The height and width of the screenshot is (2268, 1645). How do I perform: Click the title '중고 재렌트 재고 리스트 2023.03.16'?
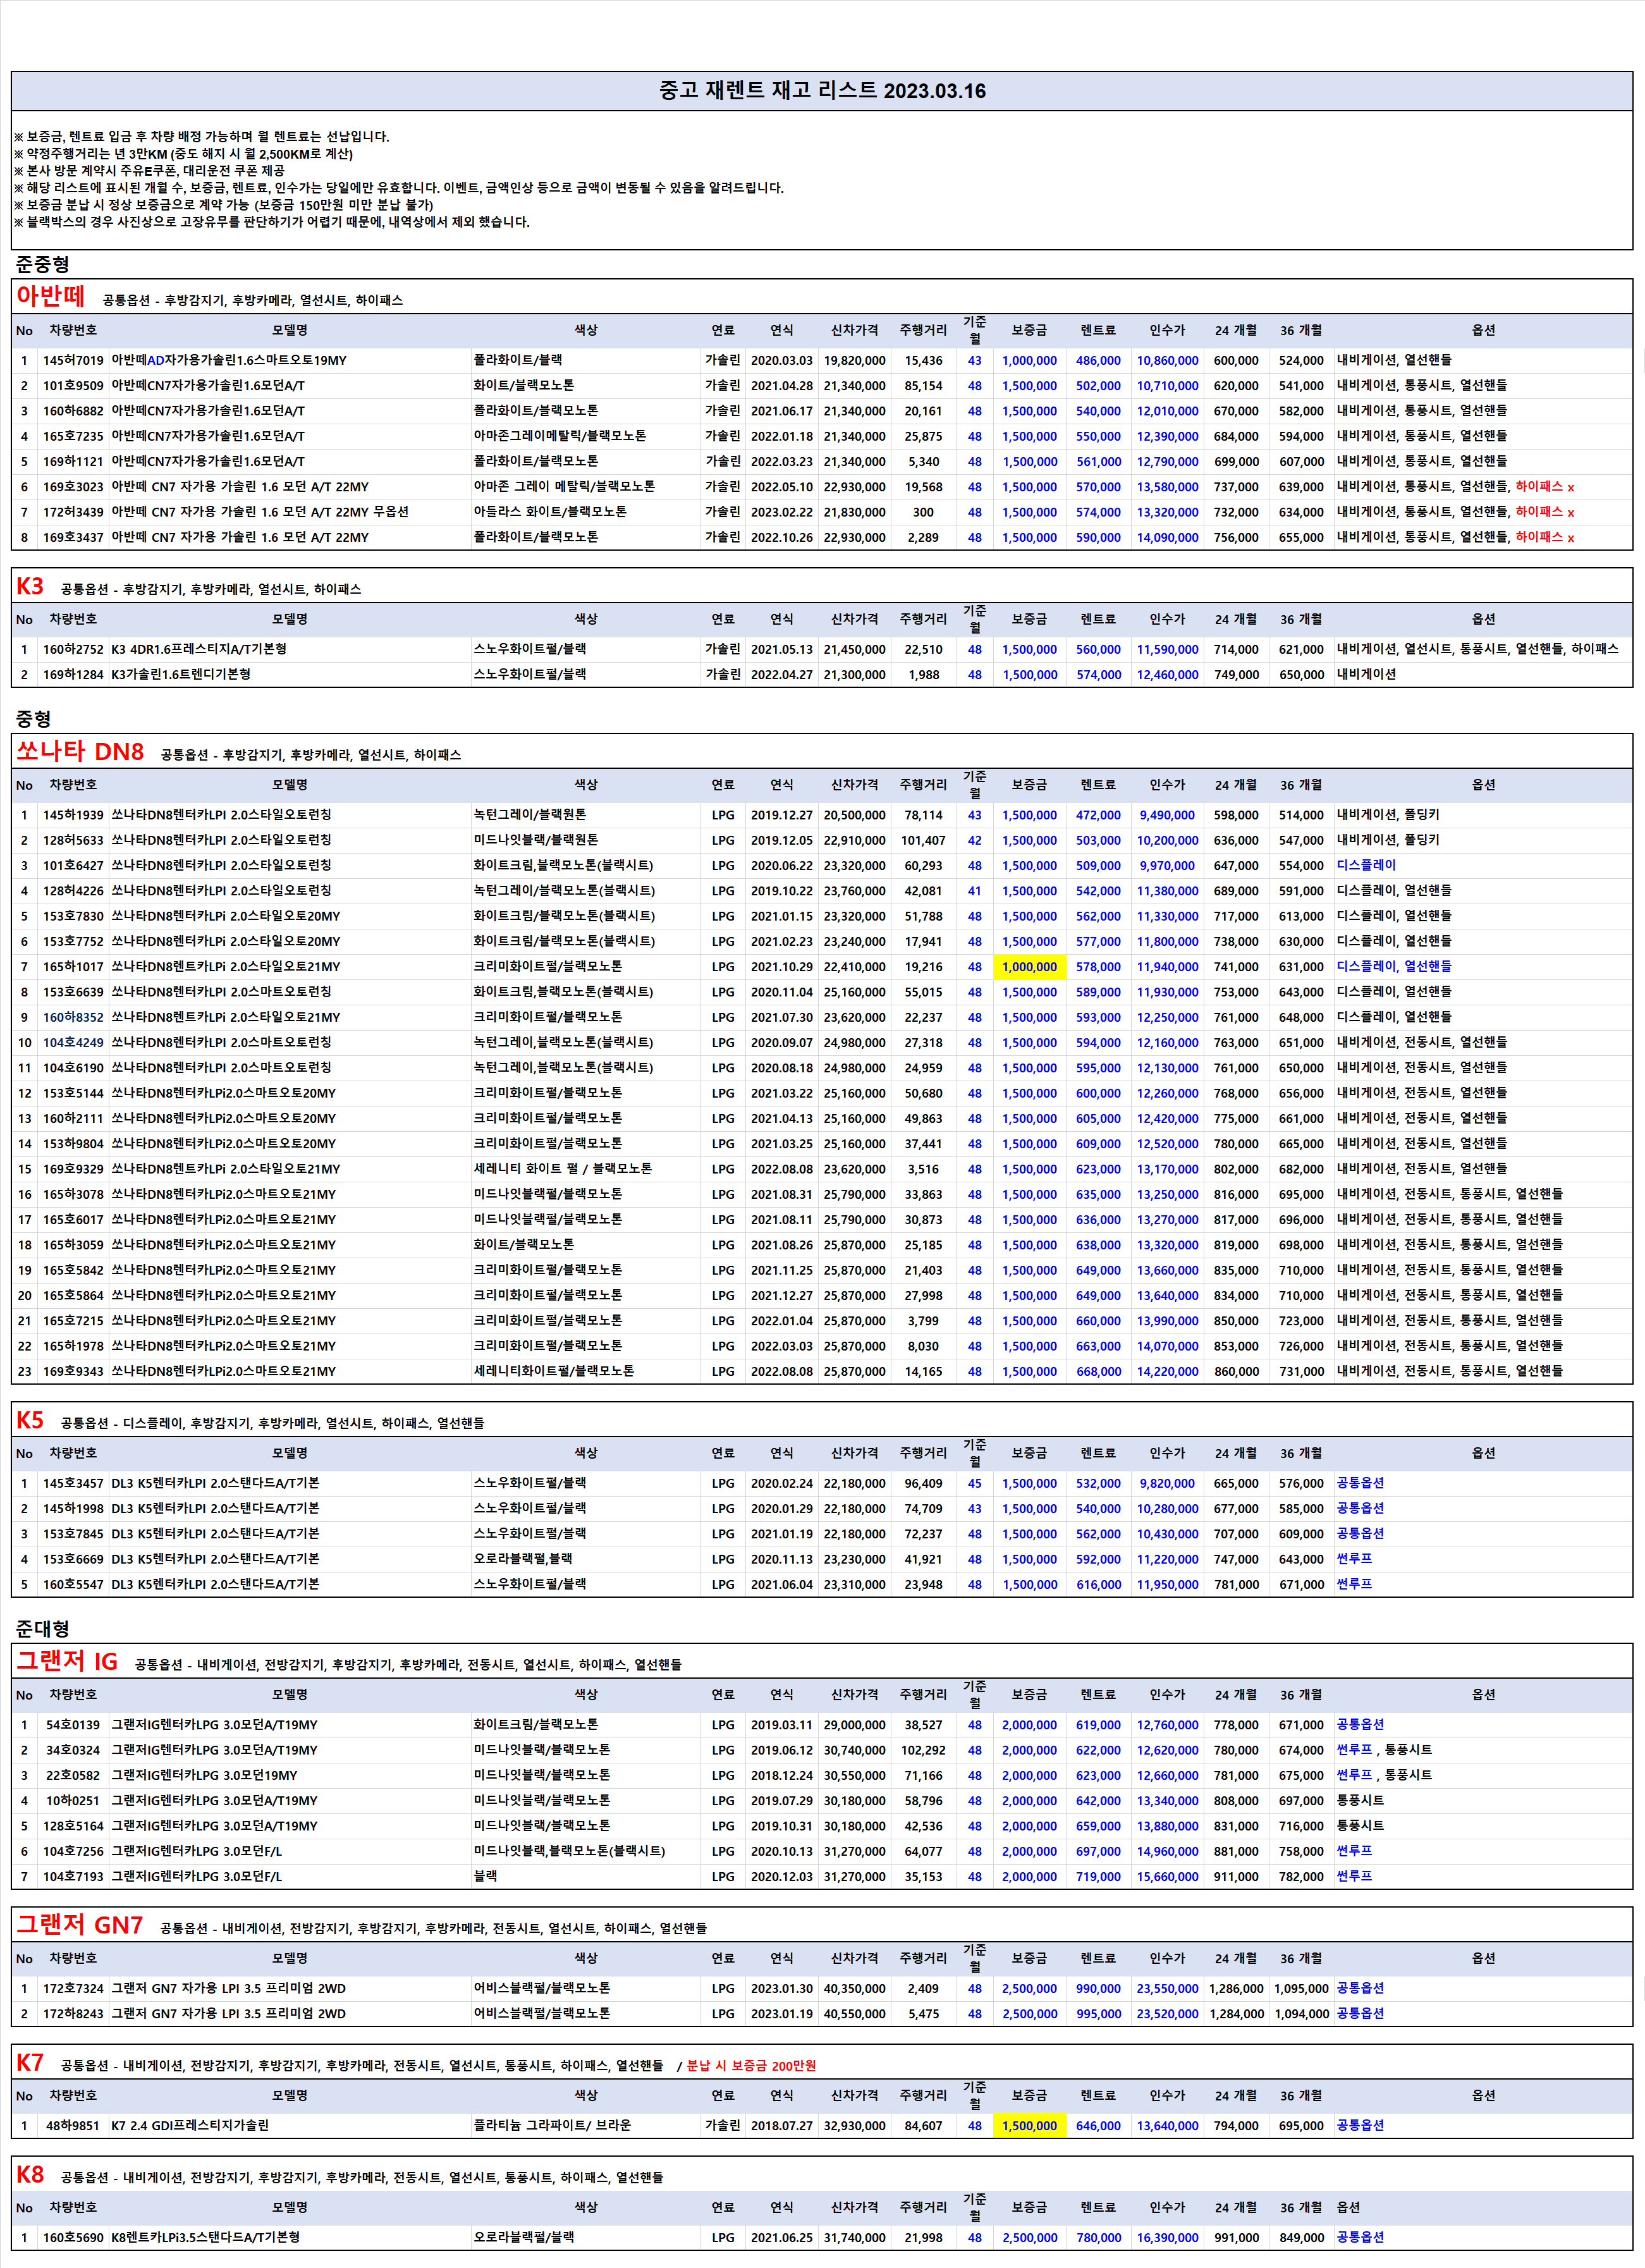tap(822, 91)
